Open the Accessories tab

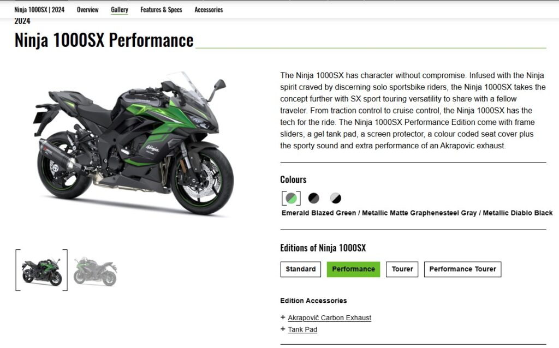pos(209,10)
